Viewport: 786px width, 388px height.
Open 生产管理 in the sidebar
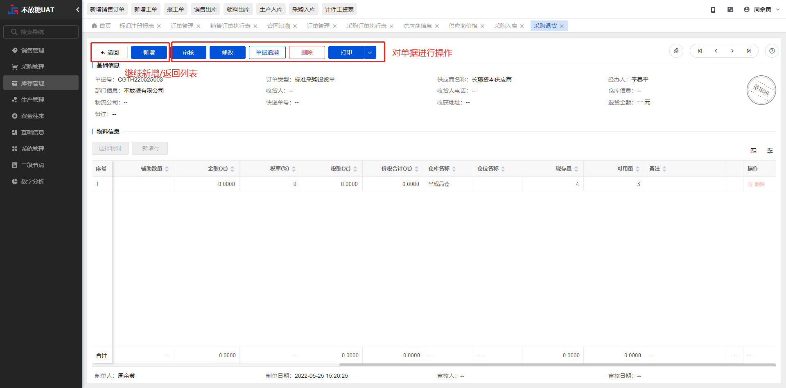pyautogui.click(x=41, y=100)
